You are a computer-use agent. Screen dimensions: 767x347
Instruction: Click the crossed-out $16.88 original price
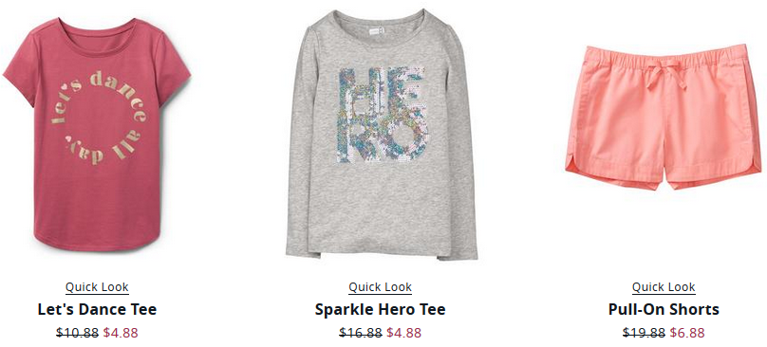361,333
